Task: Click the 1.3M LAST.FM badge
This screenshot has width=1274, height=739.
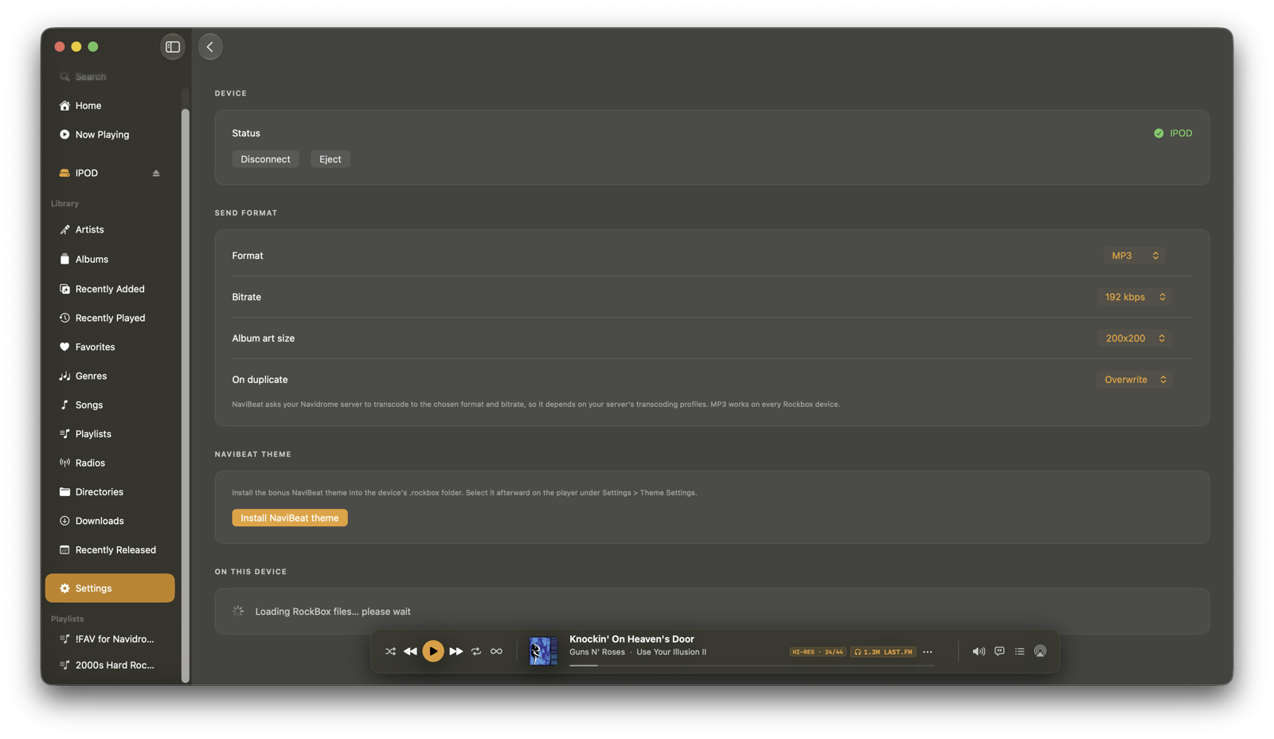Action: (884, 652)
